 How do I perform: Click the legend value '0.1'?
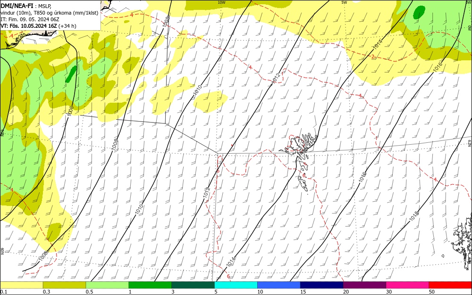coord(4,292)
